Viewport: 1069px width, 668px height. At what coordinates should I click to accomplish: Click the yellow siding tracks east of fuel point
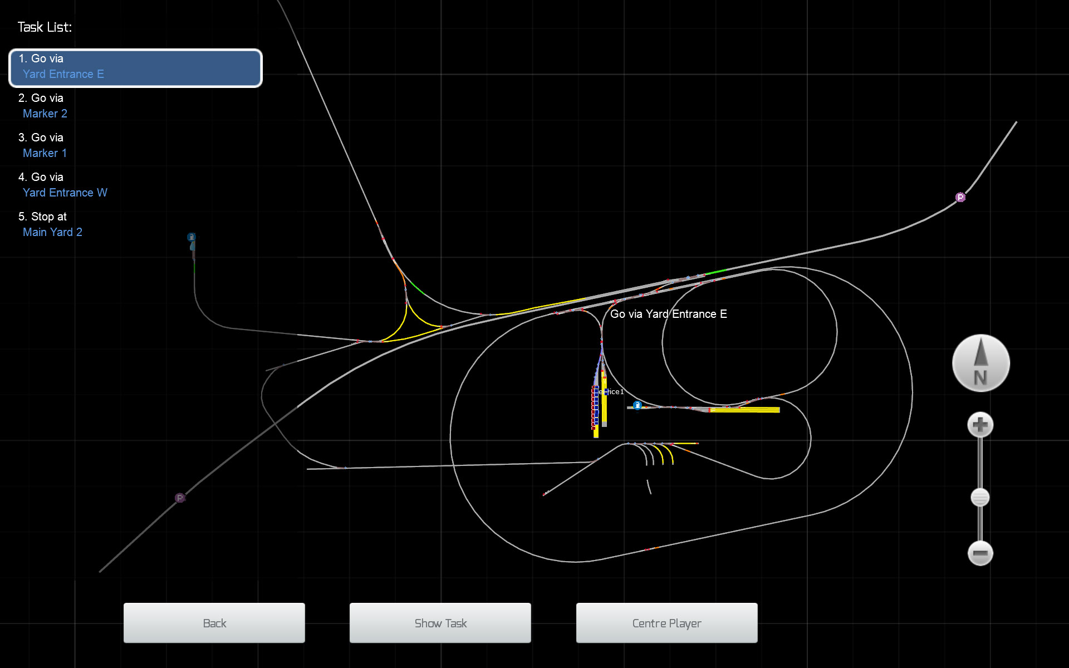pos(744,410)
